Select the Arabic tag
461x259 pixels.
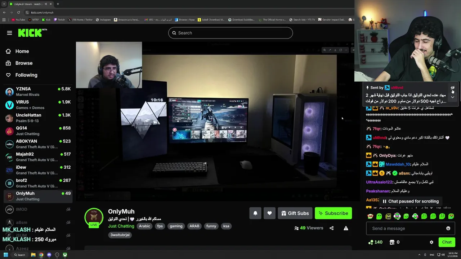point(144,226)
